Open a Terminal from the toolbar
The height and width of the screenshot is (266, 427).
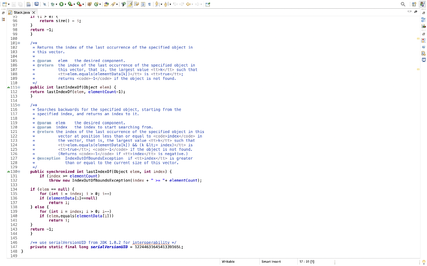tap(37, 4)
